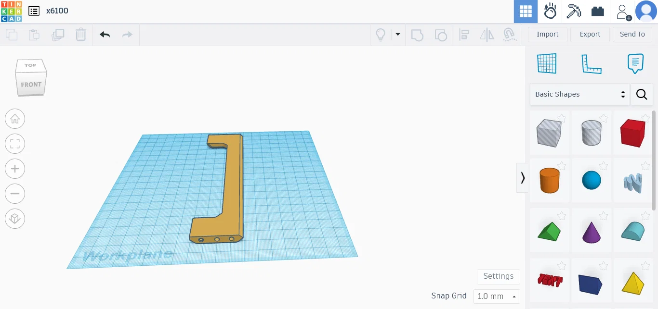Click the Tinkercad logo

coord(11,11)
